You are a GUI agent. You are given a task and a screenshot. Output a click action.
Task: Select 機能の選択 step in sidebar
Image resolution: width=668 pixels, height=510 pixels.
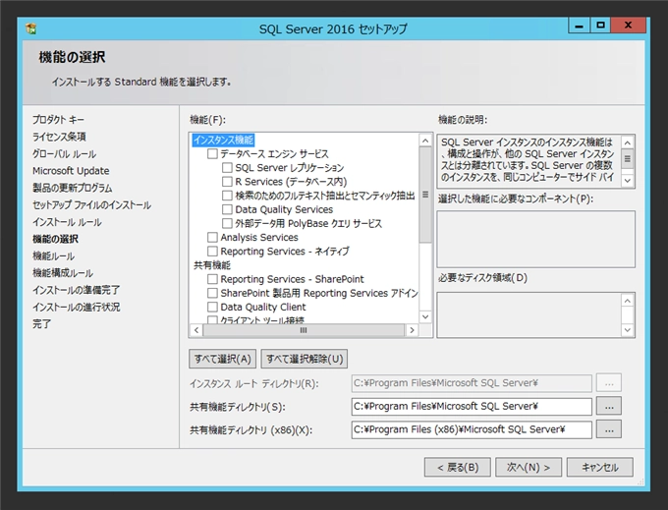coord(55,239)
